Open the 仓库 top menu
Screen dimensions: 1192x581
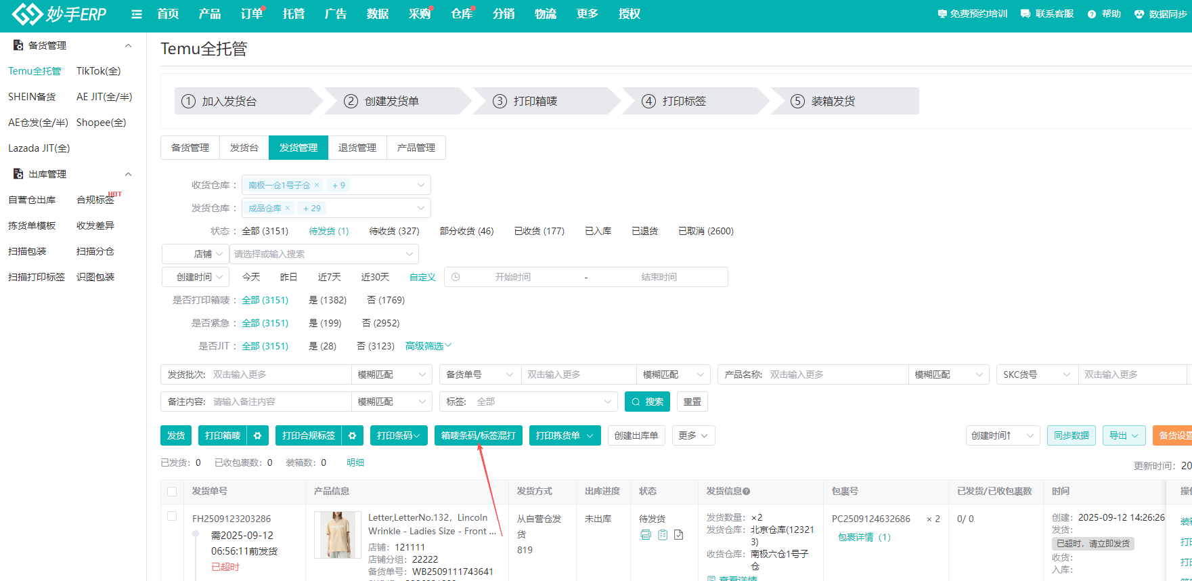coord(461,14)
